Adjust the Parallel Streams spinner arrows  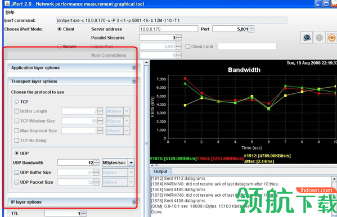[x=178, y=38]
